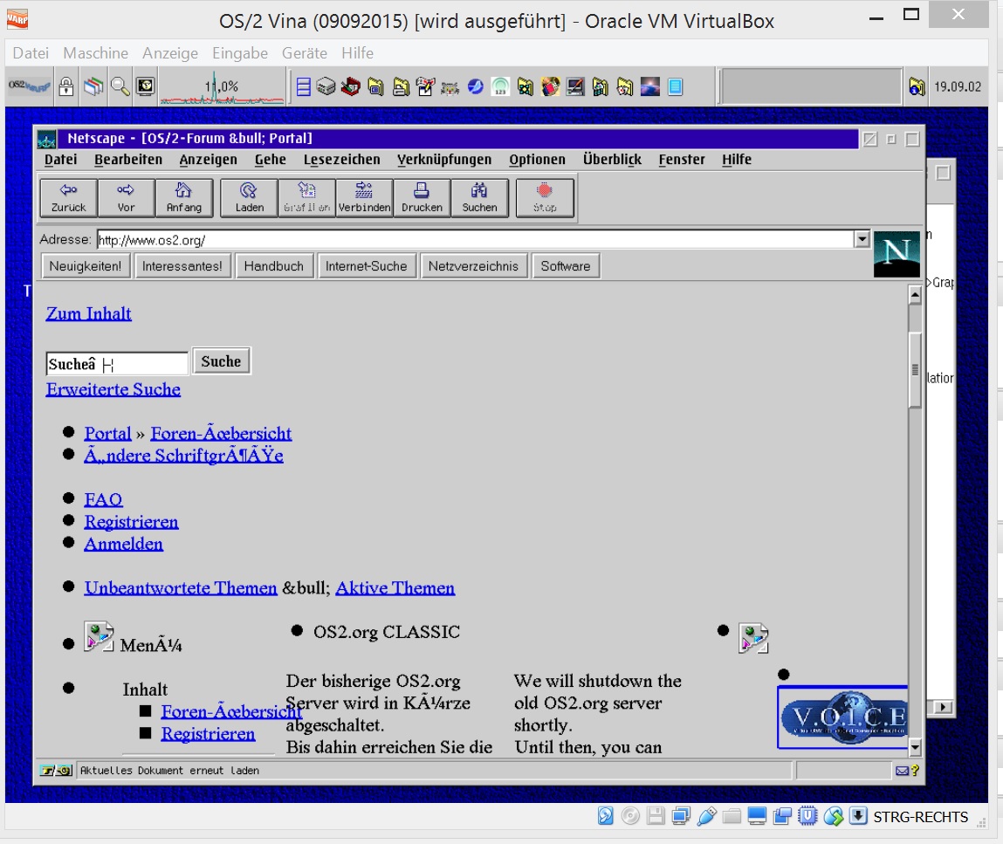Click VirtualBox mouse integration icon
The height and width of the screenshot is (844, 1003).
(834, 816)
